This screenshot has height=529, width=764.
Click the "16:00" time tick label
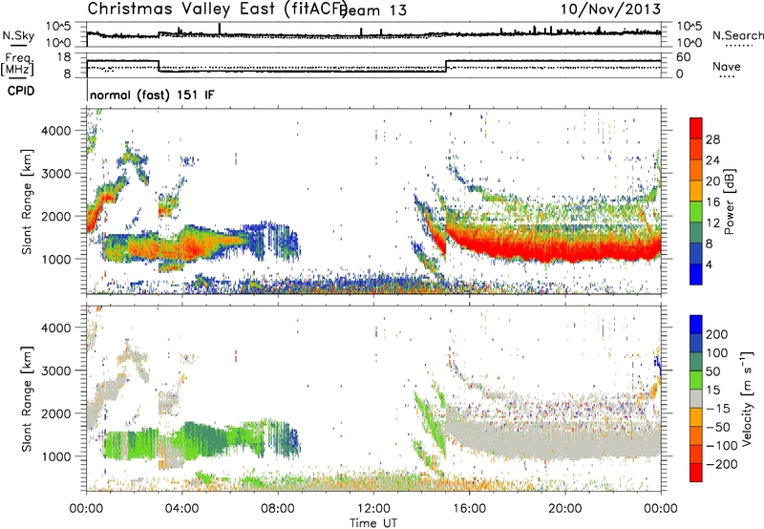pyautogui.click(x=469, y=509)
